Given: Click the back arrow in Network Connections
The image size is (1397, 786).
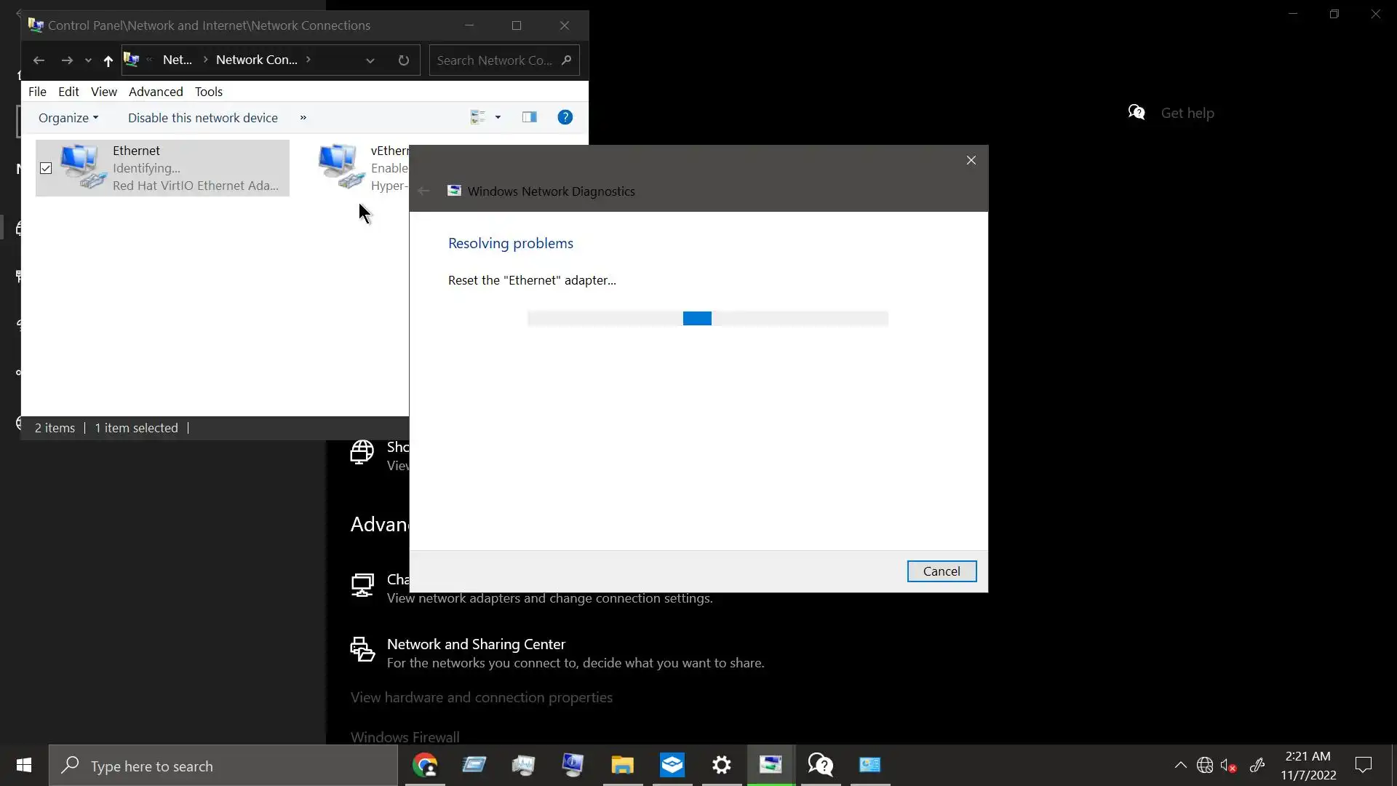Looking at the screenshot, I should (x=39, y=60).
